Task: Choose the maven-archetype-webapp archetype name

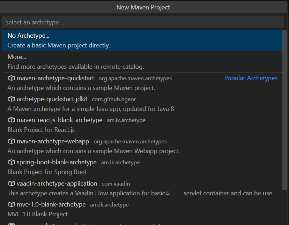Action: tap(53, 141)
